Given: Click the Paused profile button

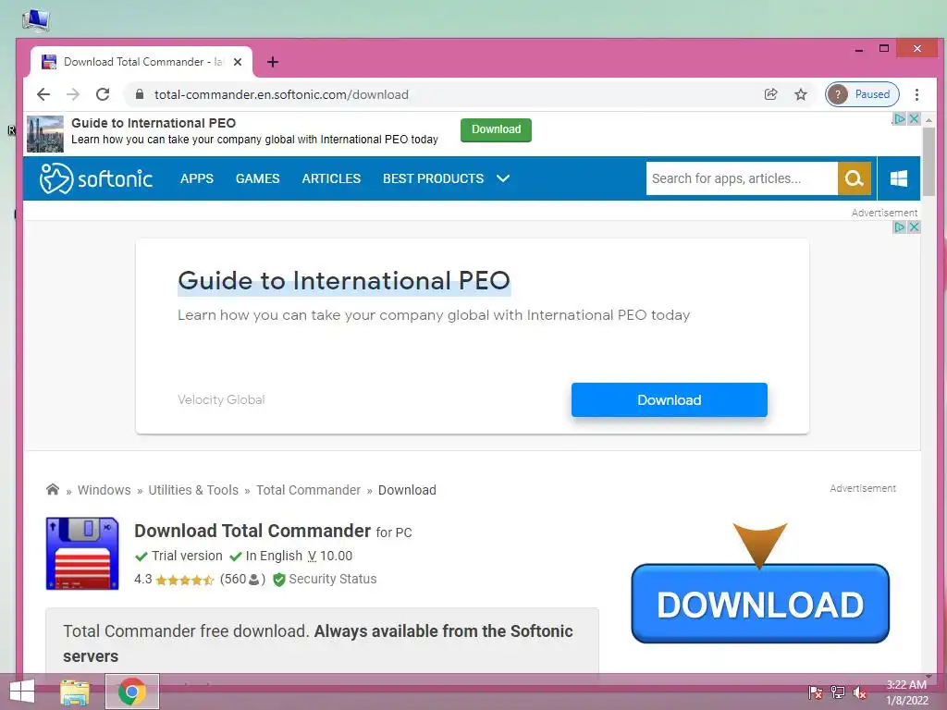Looking at the screenshot, I should click(863, 94).
